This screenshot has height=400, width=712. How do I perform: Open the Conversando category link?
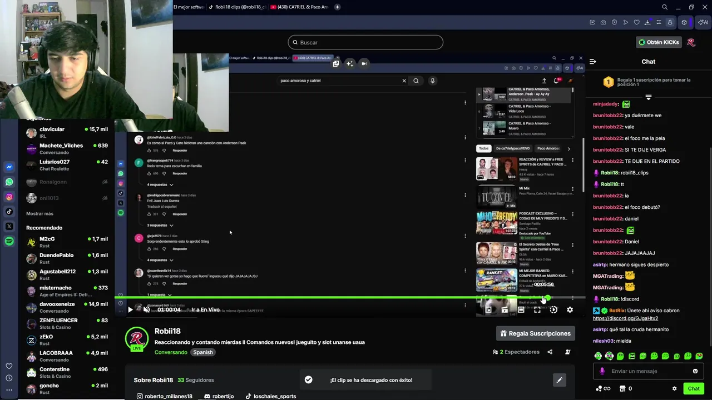(171, 352)
